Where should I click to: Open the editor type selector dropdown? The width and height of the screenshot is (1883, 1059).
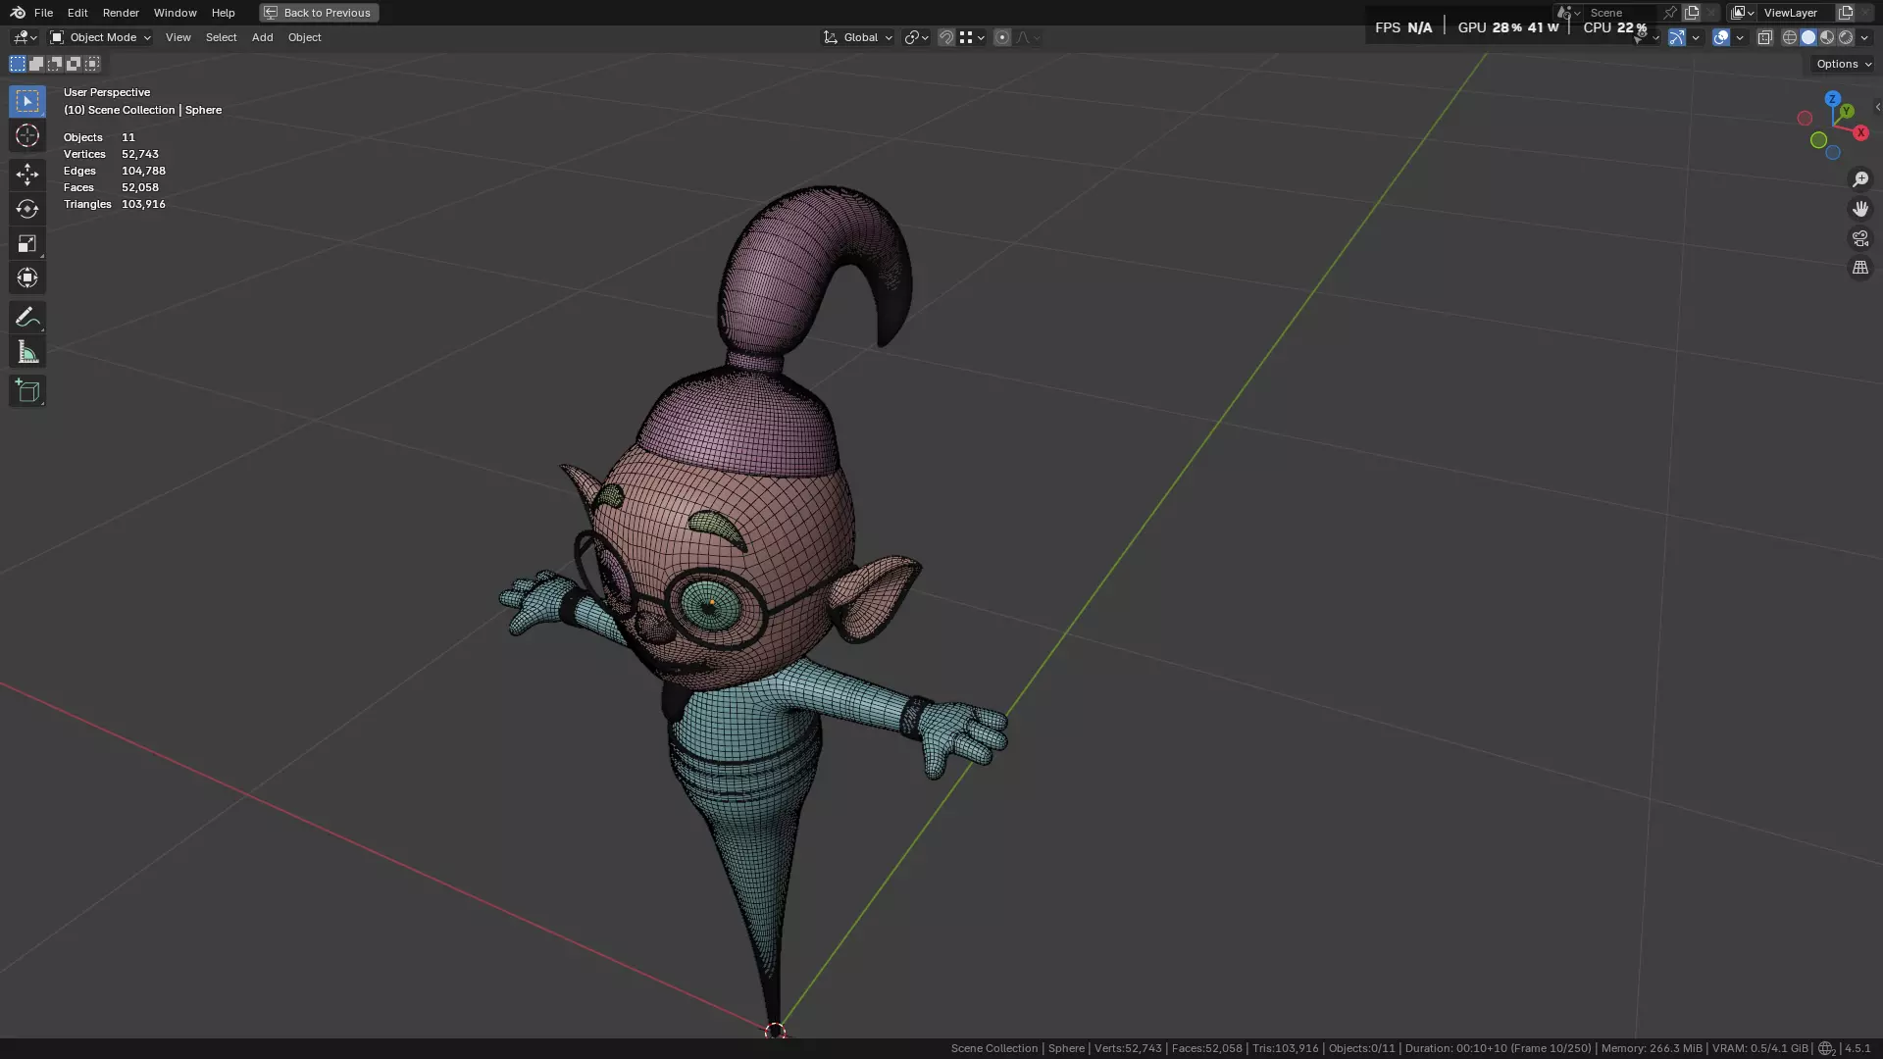pos(25,37)
